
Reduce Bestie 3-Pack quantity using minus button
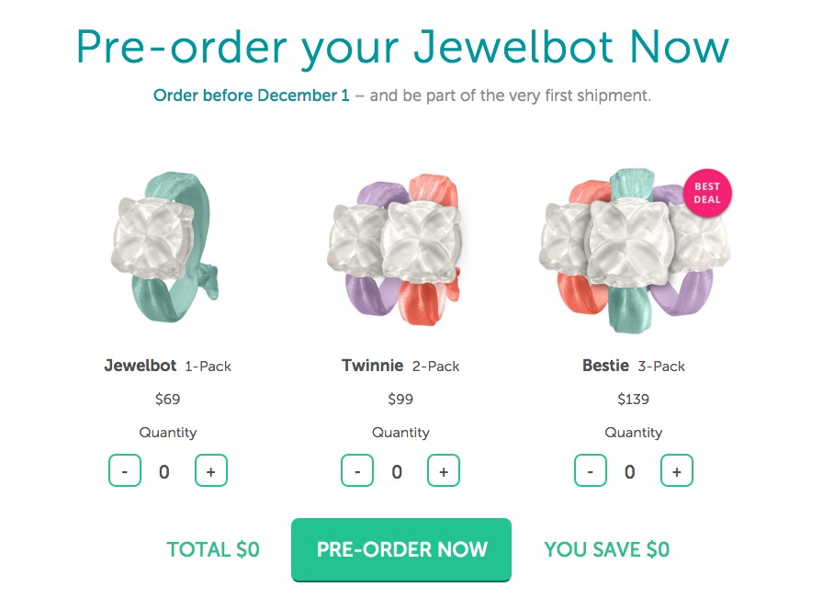tap(591, 471)
